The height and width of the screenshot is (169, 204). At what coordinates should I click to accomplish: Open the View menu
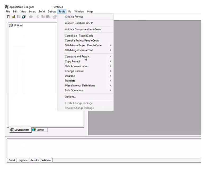click(23, 11)
